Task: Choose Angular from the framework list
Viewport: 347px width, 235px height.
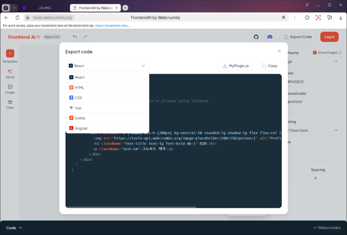Action: pos(107,128)
